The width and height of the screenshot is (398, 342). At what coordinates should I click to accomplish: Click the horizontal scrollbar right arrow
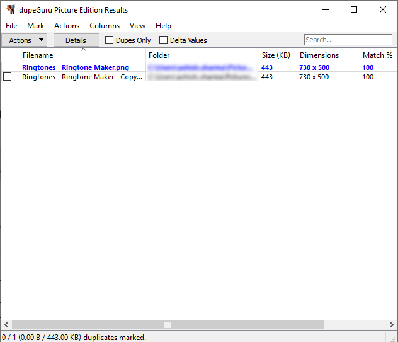pos(392,325)
